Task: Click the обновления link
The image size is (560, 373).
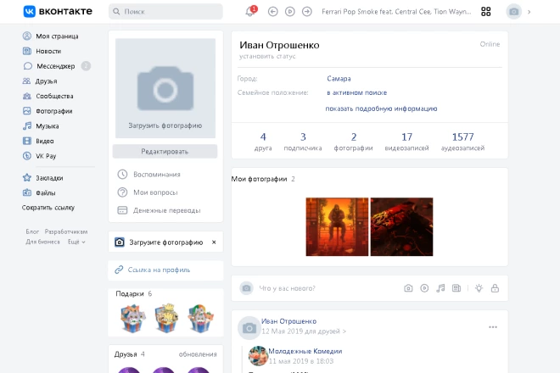Action: (x=198, y=354)
